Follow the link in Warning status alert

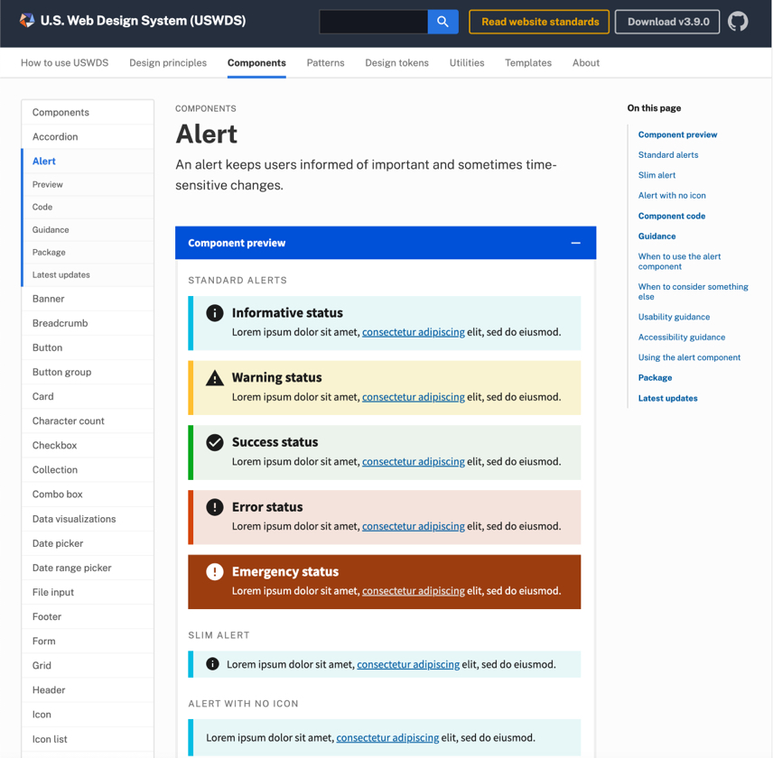tap(413, 397)
